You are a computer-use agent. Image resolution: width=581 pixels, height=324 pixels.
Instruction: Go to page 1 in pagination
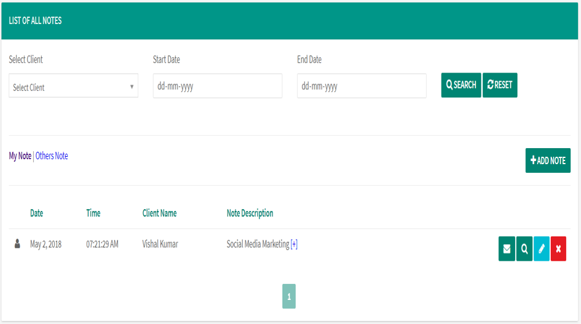[289, 296]
